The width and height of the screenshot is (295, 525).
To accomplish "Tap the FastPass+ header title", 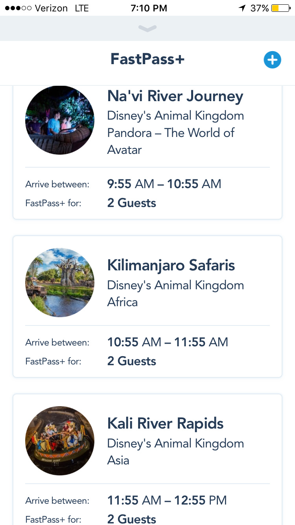I will point(147,59).
